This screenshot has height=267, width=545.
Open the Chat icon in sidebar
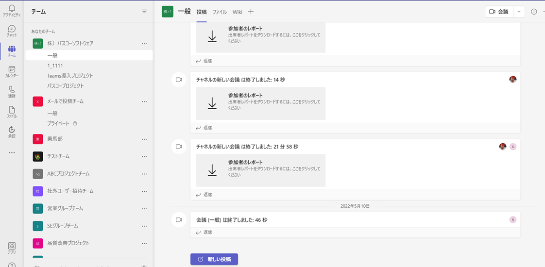click(x=12, y=31)
